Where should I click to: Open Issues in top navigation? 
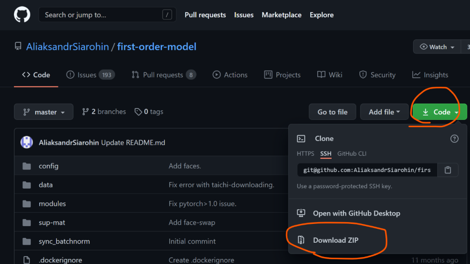[244, 15]
